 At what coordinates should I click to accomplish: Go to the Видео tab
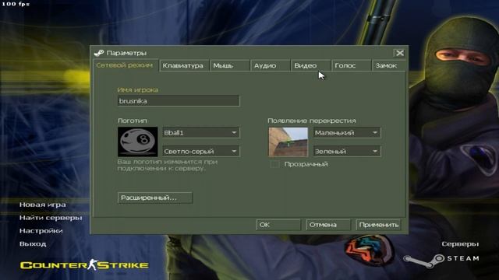pos(310,65)
